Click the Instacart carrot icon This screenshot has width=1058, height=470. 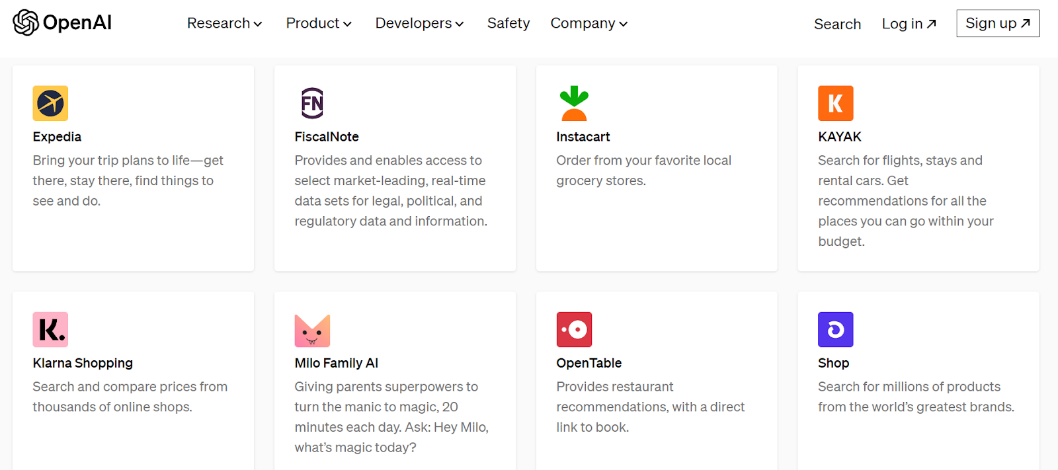point(574,103)
